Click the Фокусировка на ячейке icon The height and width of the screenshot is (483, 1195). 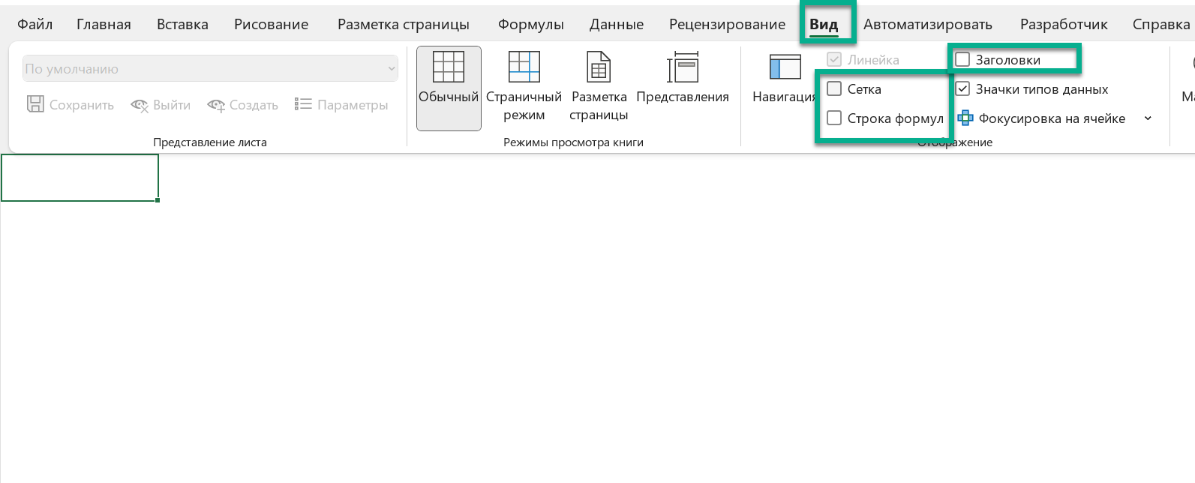pos(965,118)
